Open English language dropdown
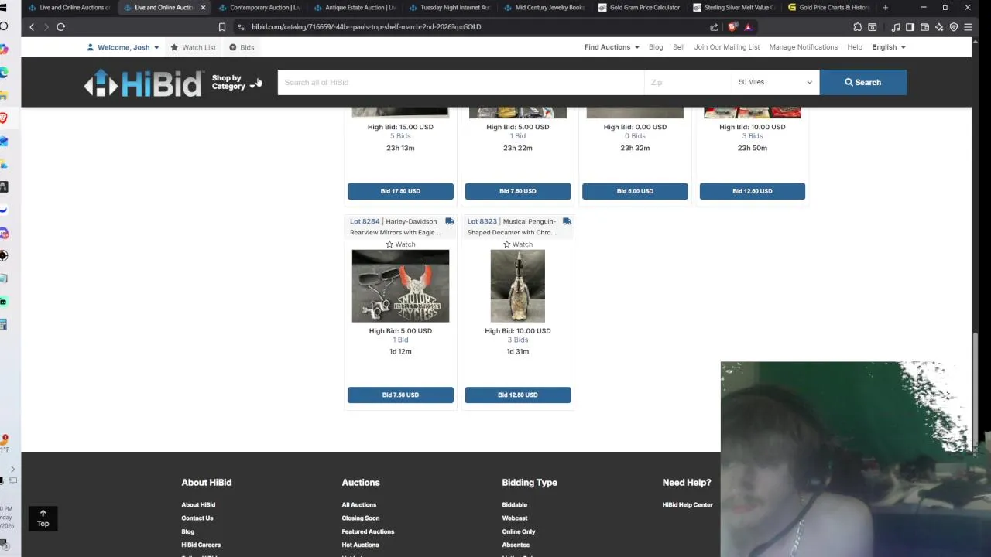This screenshot has height=557, width=991. point(889,47)
